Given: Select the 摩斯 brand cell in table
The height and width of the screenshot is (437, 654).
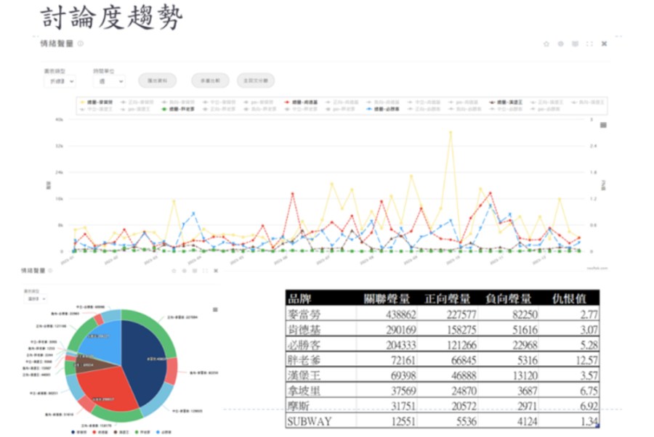Looking at the screenshot, I should 321,406.
